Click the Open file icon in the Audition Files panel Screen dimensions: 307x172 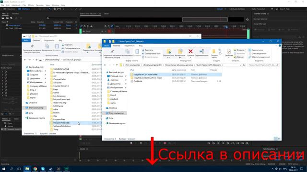click(x=3, y=18)
